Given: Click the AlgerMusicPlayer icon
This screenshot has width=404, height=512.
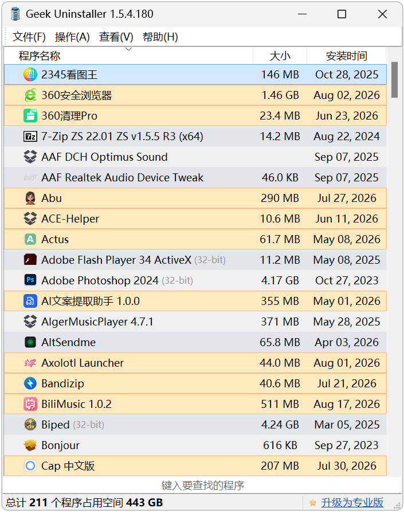Looking at the screenshot, I should click(x=30, y=322).
